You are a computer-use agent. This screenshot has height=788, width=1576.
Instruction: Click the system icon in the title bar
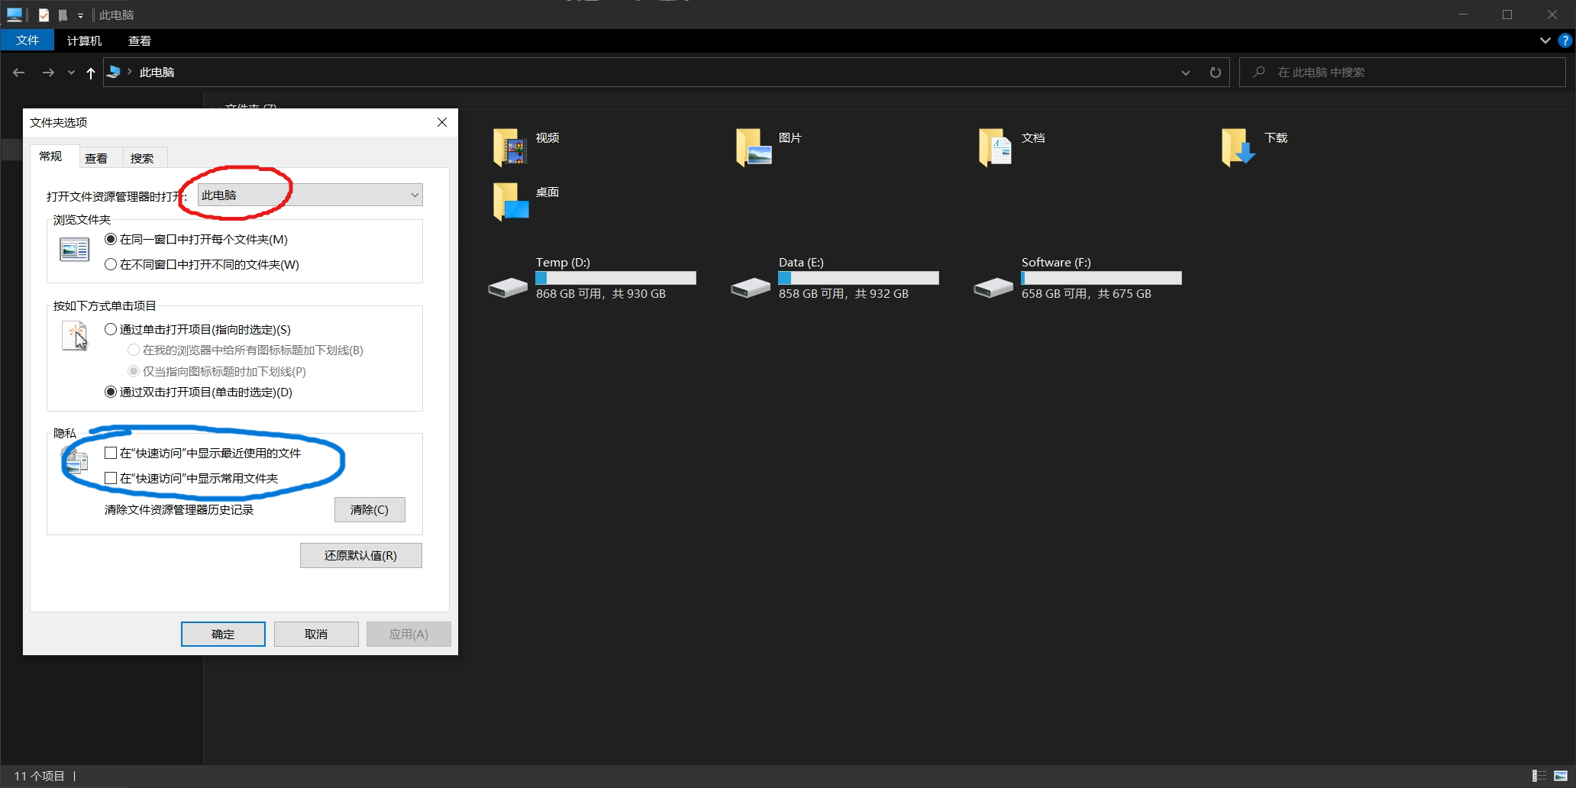coord(15,15)
